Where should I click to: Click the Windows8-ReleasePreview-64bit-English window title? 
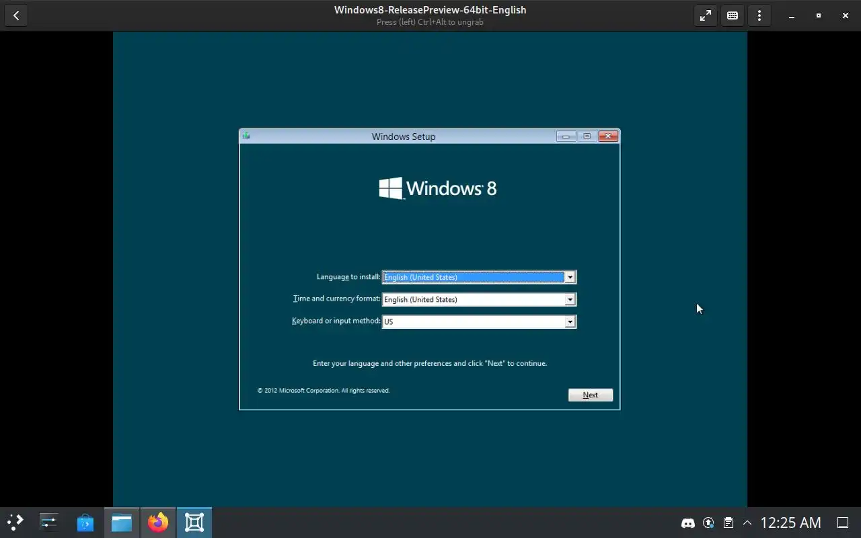click(430, 10)
